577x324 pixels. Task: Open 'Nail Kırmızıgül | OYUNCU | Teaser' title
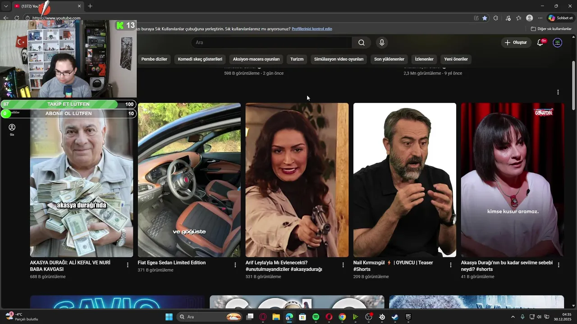394,265
